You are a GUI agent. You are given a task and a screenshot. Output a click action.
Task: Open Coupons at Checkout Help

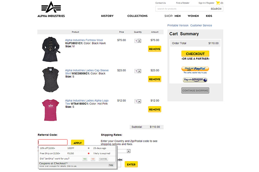click(111, 165)
